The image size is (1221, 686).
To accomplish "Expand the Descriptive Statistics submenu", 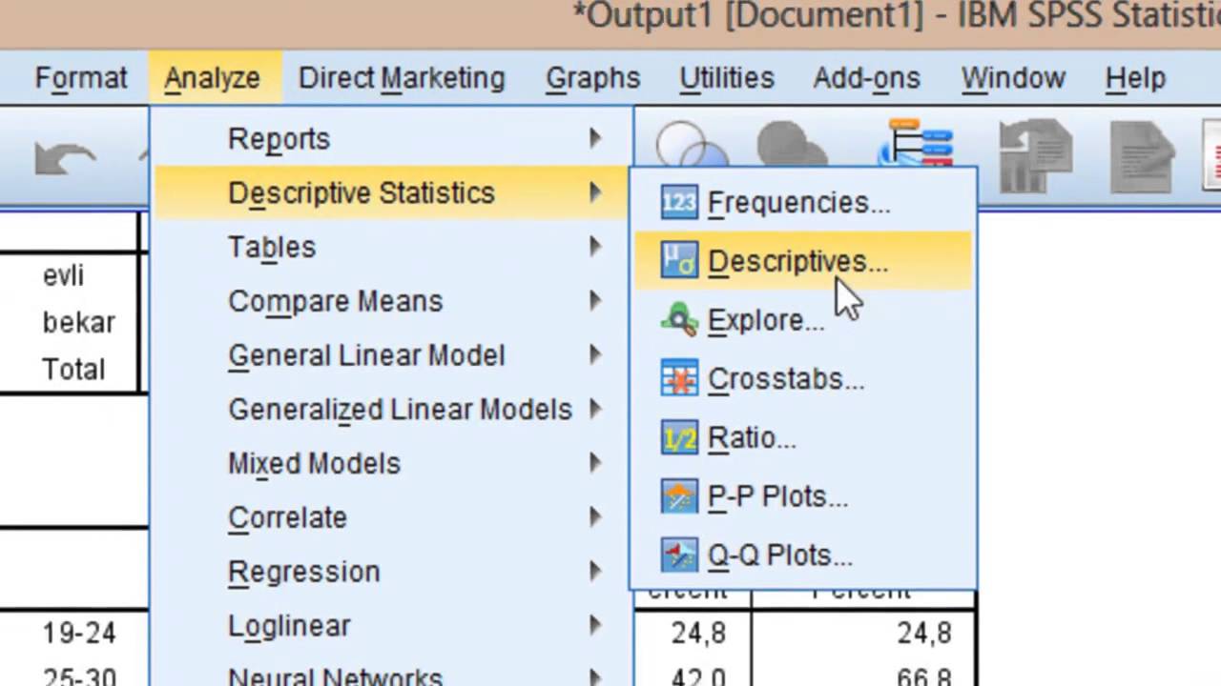I will pyautogui.click(x=391, y=193).
